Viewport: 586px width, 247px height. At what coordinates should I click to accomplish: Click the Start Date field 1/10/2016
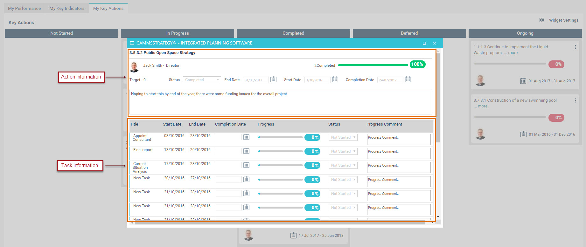tap(317, 80)
